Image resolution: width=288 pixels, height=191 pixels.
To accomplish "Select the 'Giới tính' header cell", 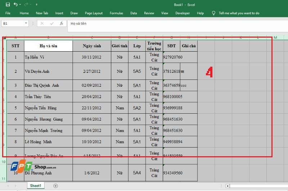I will point(120,46).
